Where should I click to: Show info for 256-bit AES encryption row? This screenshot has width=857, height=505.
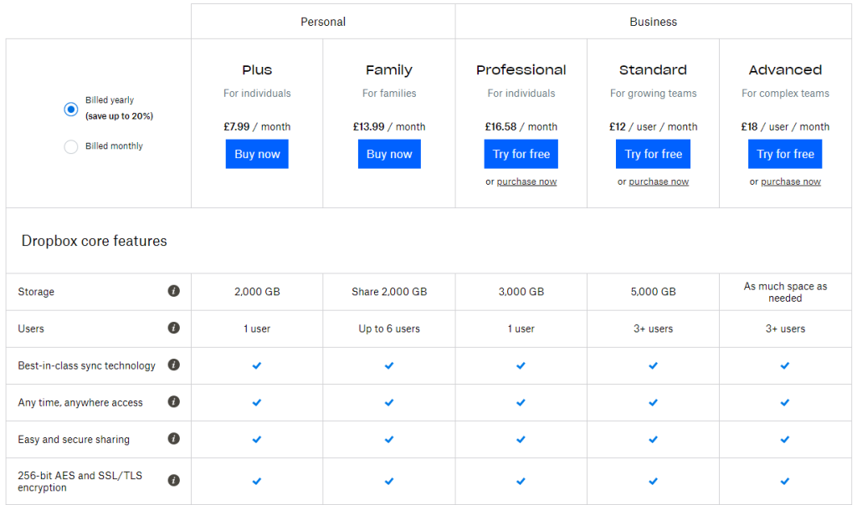click(174, 481)
